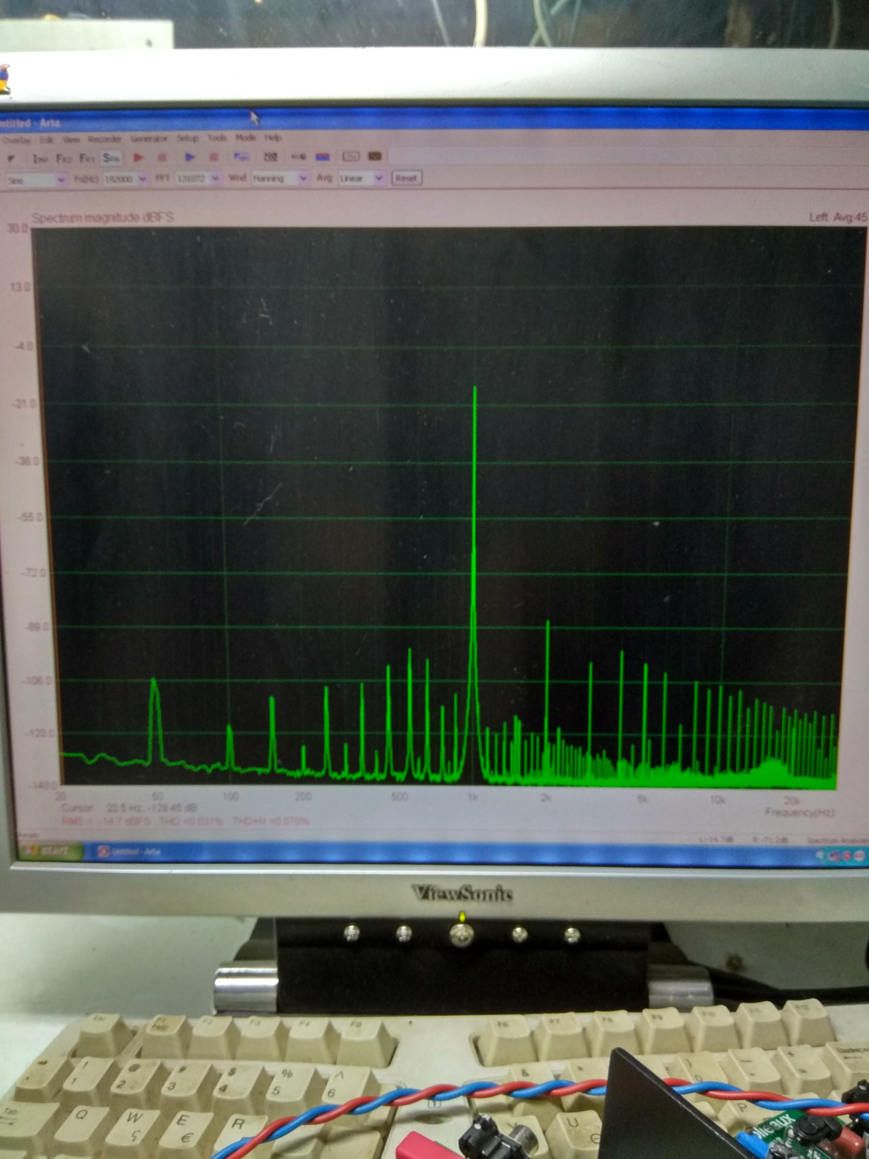
Task: Open the Edit menu
Action: [47, 140]
